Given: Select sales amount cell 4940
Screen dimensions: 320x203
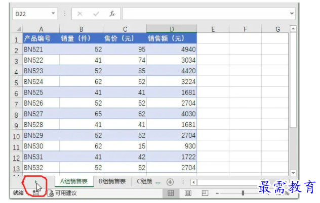Looking at the screenshot, I should [x=172, y=49].
